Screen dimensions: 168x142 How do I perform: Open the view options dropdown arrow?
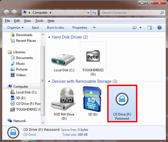141,28
